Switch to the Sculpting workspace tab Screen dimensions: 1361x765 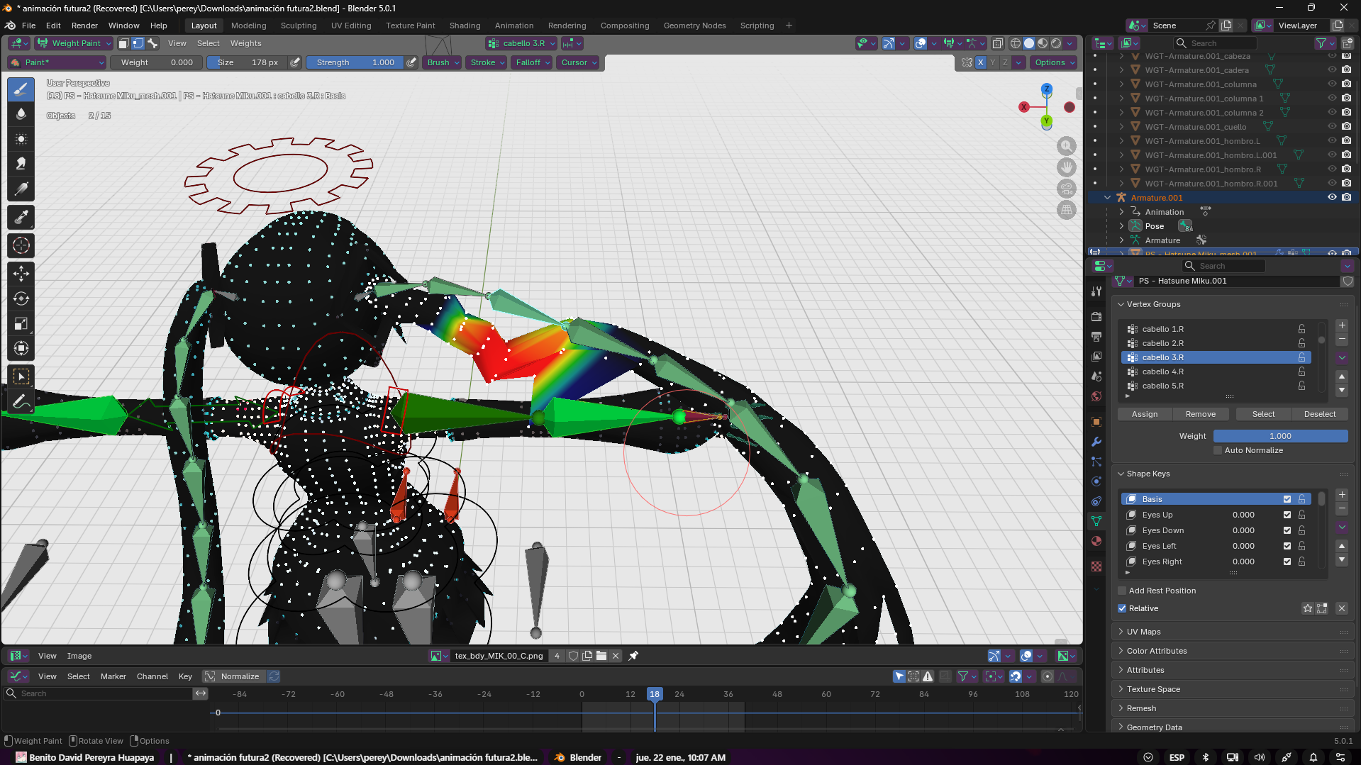pyautogui.click(x=299, y=26)
